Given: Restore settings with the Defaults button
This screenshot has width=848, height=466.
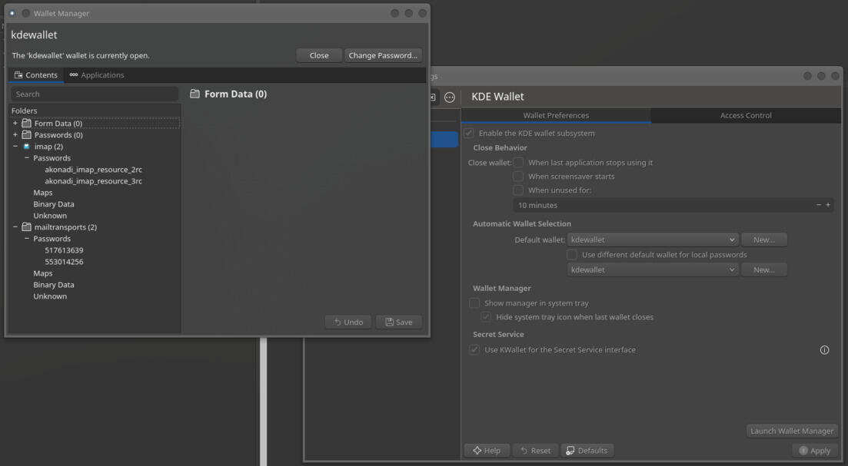Looking at the screenshot, I should point(587,451).
